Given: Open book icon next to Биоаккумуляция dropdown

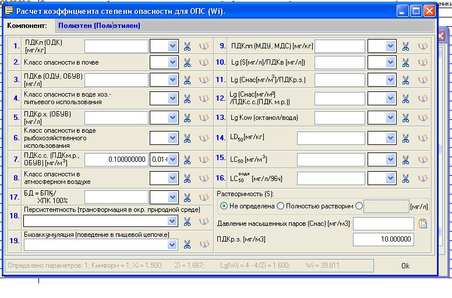Looking at the screenshot, I should point(203,245).
